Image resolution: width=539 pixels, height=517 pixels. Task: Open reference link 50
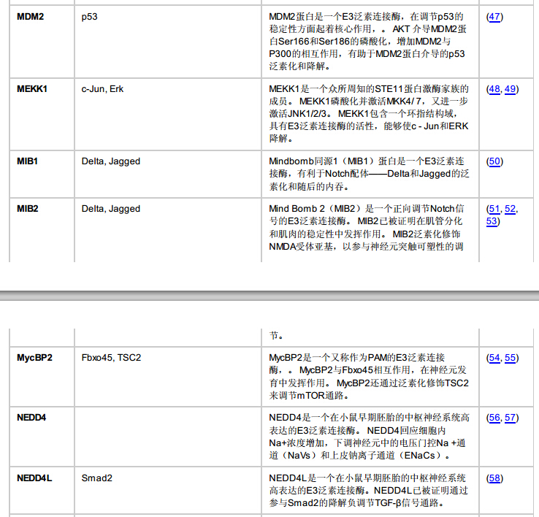click(x=494, y=161)
